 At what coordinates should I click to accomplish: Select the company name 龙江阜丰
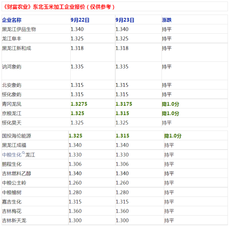12,39
